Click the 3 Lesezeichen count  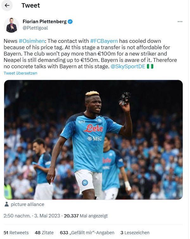coord(135,233)
